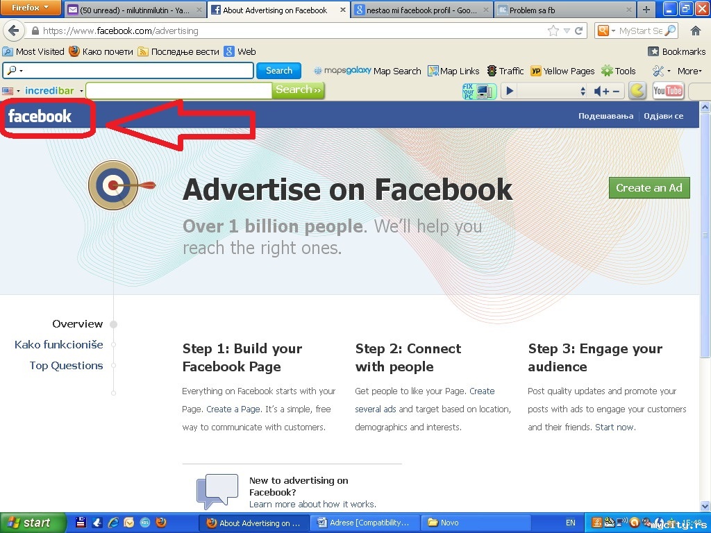Open the mapsgalaxy search box dropdown arrow
The width and height of the screenshot is (711, 533).
22,71
